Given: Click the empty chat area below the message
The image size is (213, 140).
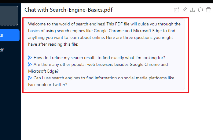Looking at the screenshot, I should (x=116, y=116).
